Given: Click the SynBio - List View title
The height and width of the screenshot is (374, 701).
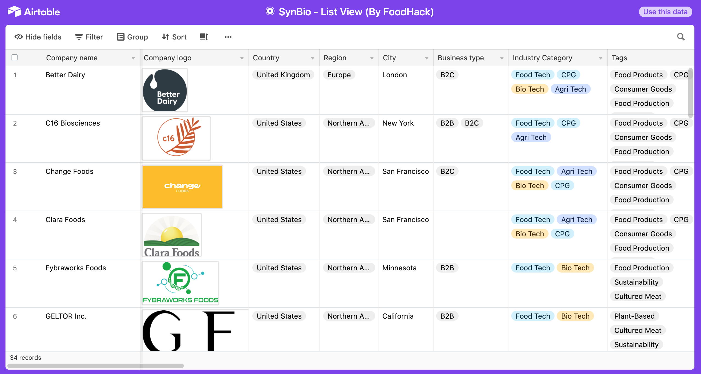Looking at the screenshot, I should point(356,12).
